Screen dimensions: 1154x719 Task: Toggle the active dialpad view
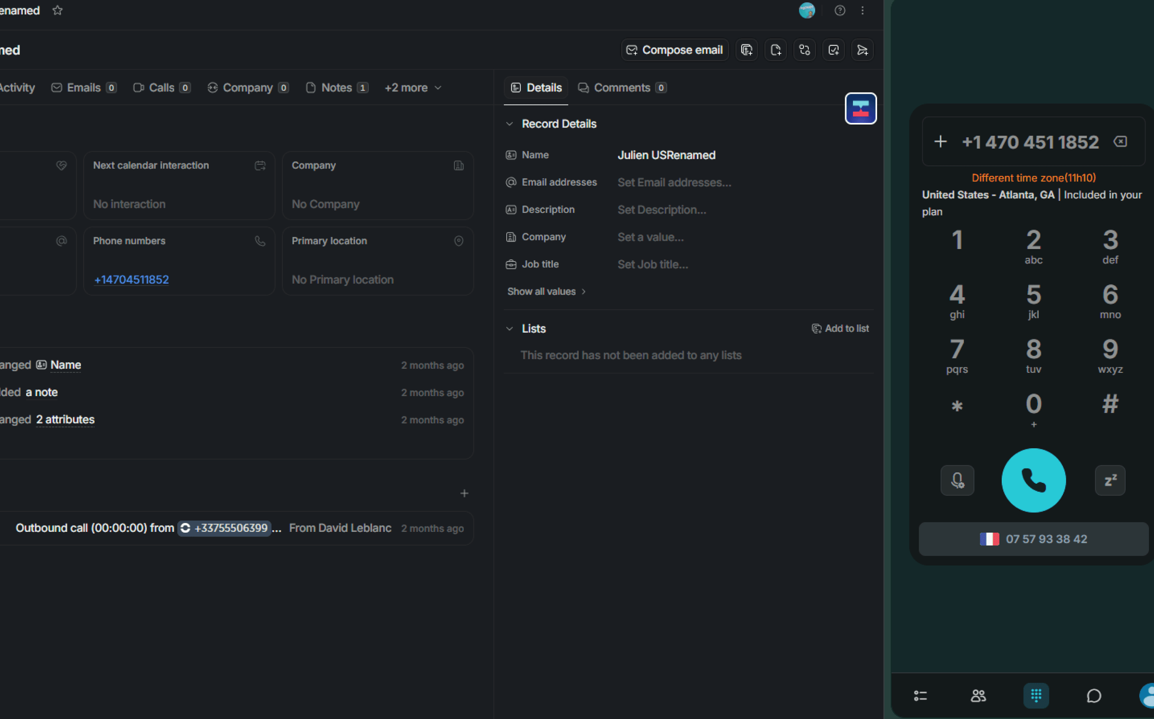(1036, 695)
